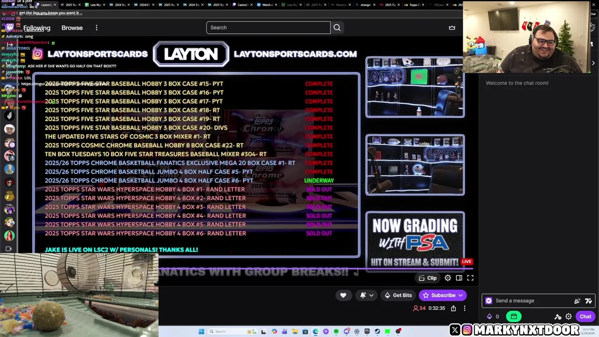Open the video player settings gear
This screenshot has height=337, width=599.
click(448, 278)
